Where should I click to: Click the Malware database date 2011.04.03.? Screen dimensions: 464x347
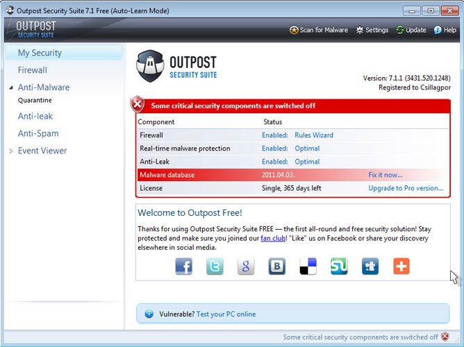click(278, 175)
